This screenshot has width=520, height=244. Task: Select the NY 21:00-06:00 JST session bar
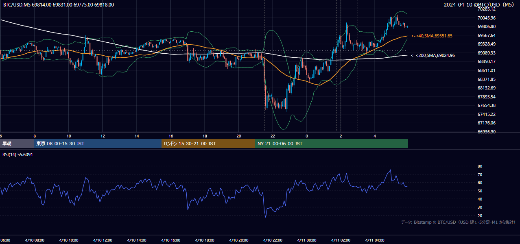332,144
